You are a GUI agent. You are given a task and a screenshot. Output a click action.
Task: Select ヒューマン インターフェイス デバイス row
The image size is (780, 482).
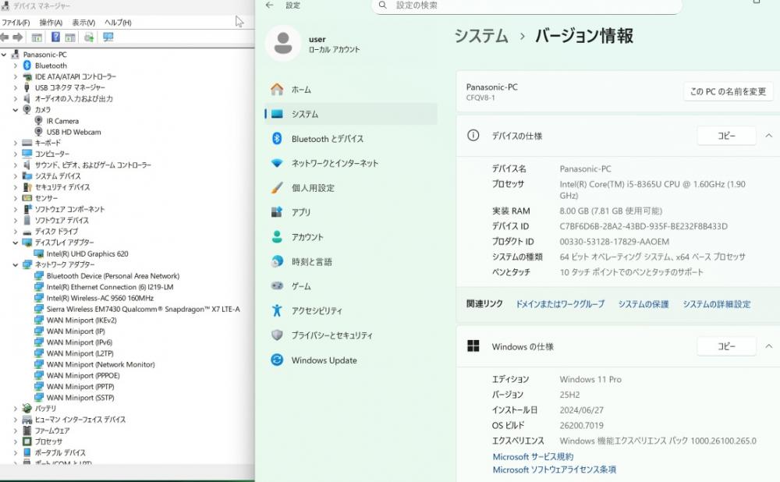(x=80, y=420)
